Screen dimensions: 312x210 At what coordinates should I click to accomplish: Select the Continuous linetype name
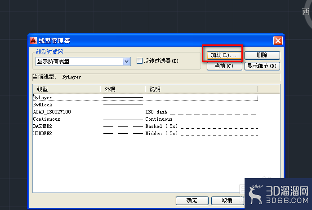click(47, 119)
